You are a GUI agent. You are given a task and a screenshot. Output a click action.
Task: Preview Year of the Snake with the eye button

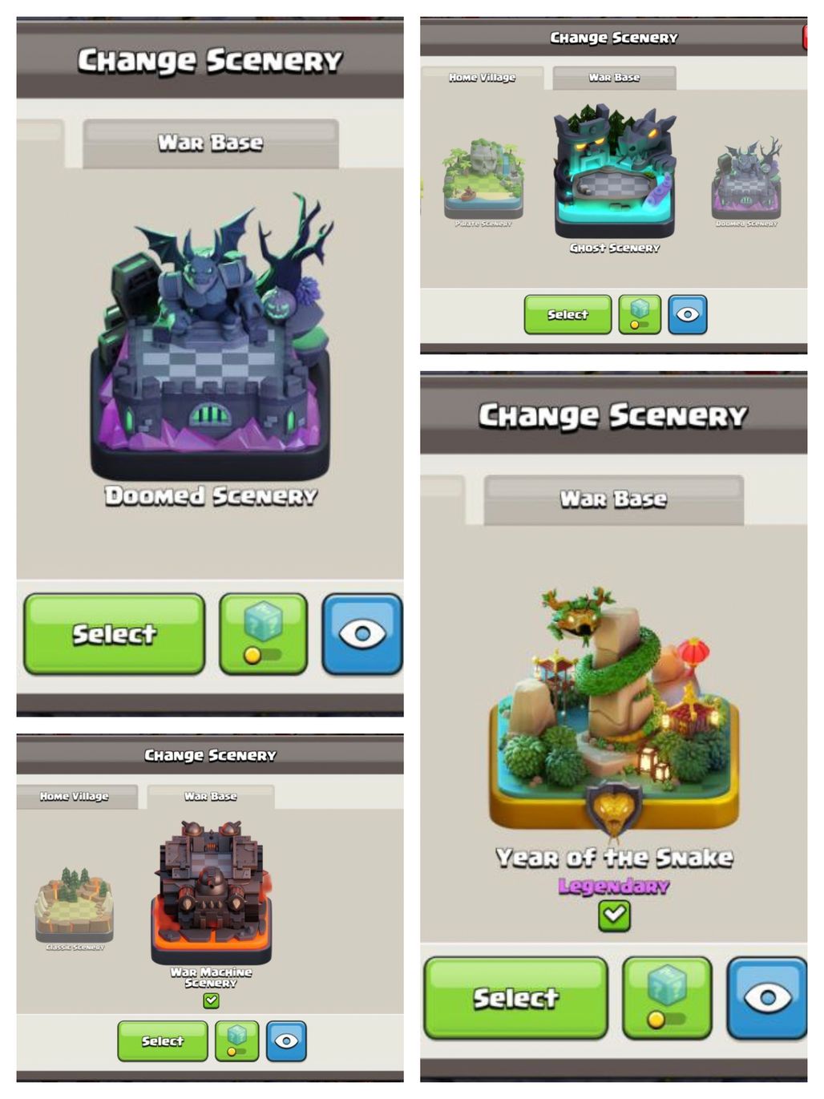[767, 998]
